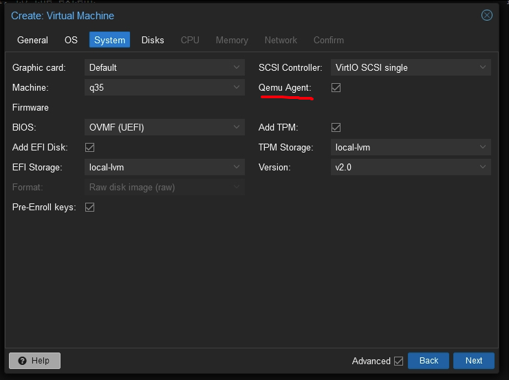The image size is (509, 380).
Task: Open the EFI Storage dropdown
Action: click(164, 168)
